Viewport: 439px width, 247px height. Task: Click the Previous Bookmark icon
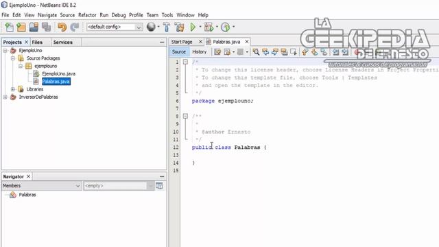click(x=305, y=52)
